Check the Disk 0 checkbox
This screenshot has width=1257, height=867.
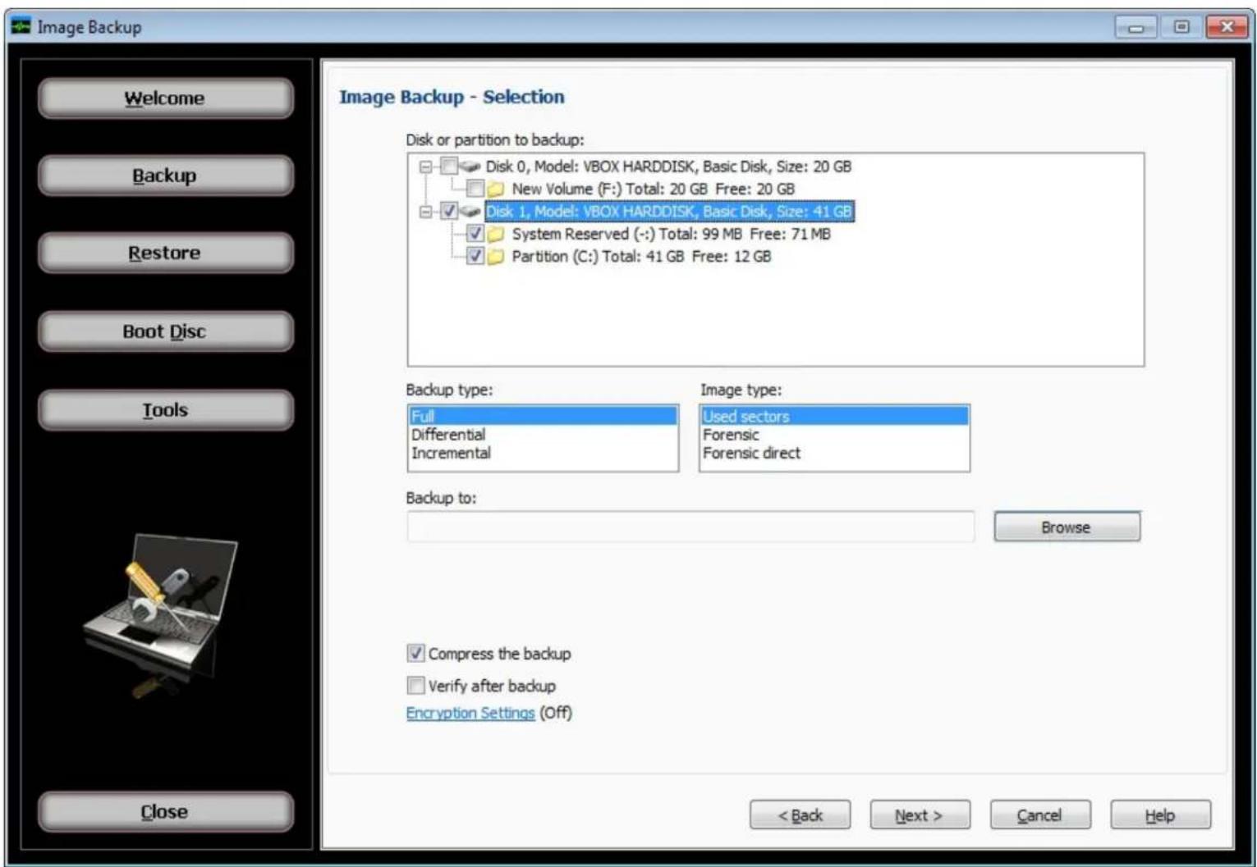click(448, 167)
